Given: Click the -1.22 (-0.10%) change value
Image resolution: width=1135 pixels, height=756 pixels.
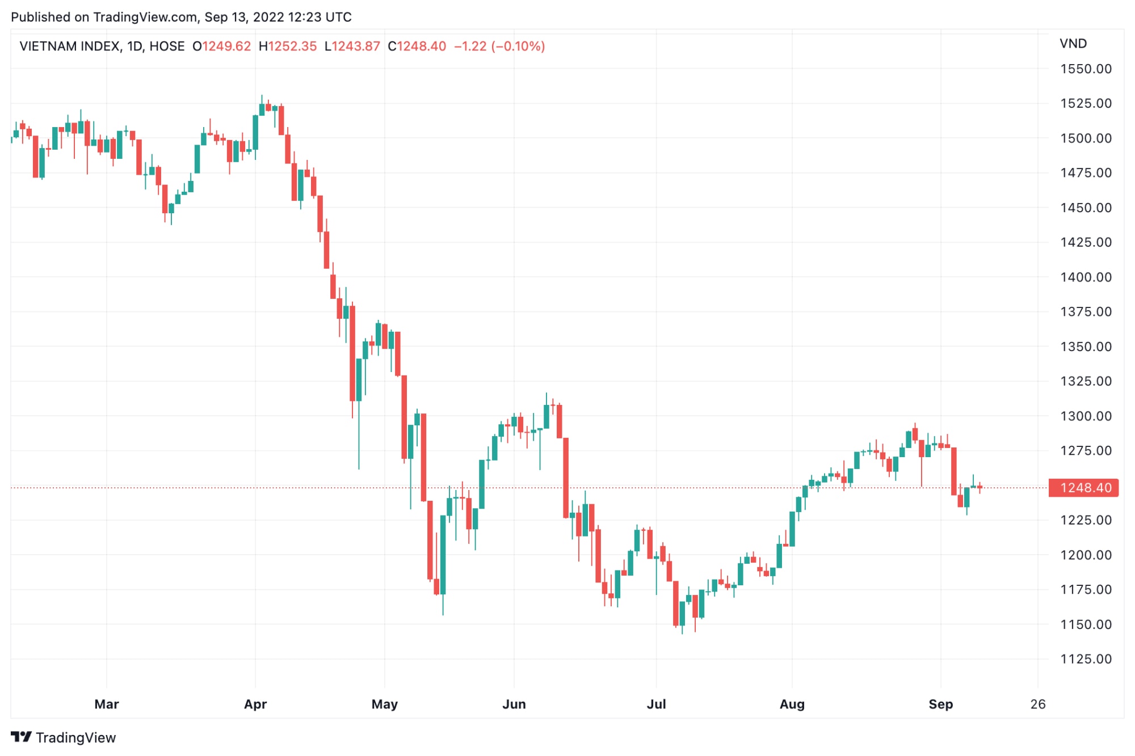Looking at the screenshot, I should pyautogui.click(x=499, y=46).
